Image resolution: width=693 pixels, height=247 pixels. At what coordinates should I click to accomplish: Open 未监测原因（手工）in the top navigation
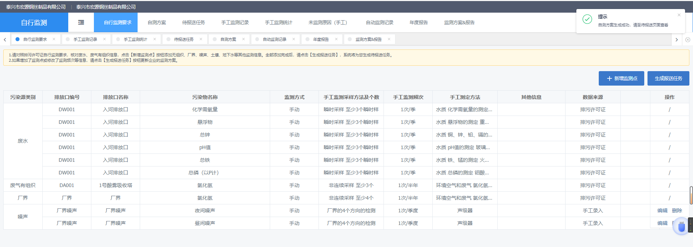tap(328, 22)
